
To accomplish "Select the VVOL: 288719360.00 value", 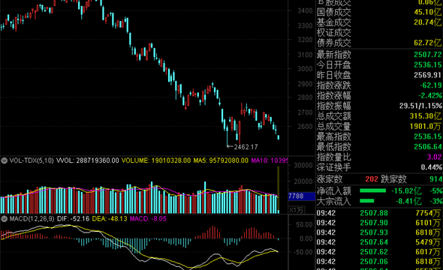I will tap(87, 160).
